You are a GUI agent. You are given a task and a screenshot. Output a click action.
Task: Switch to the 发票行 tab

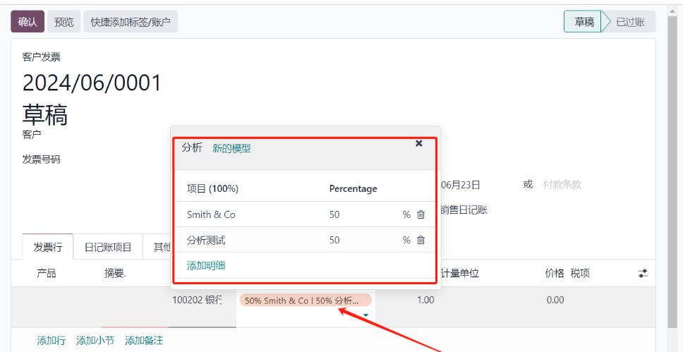(x=49, y=247)
